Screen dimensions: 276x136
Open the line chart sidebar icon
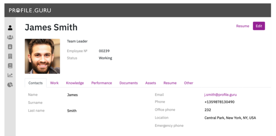coord(10,75)
